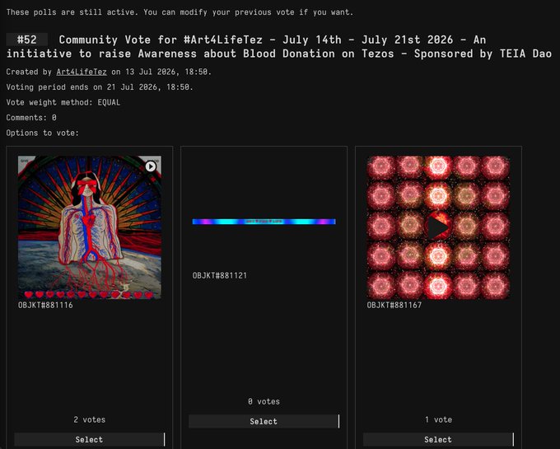Click the 'Comments: 0' text
The image size is (560, 449).
(31, 118)
